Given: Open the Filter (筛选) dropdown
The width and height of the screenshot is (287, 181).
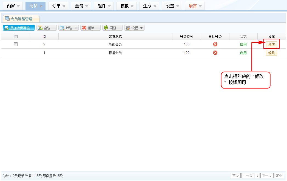Looking at the screenshot, I should 69,28.
